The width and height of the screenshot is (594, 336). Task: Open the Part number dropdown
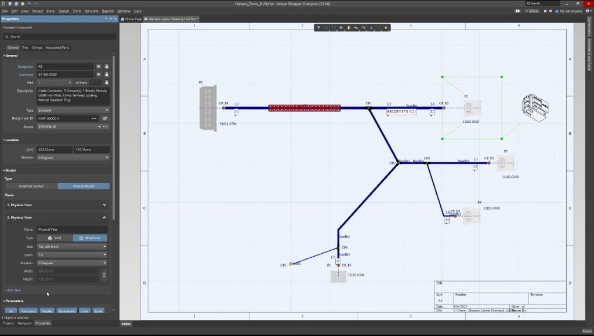(x=55, y=82)
